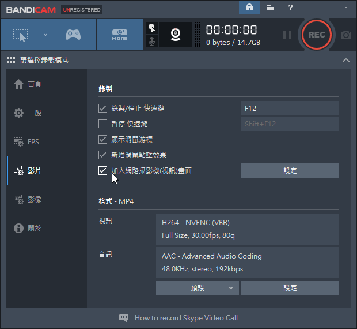Uncheck 錄製/停止 快速鍵 checkbox
The height and width of the screenshot is (329, 357).
pos(103,109)
